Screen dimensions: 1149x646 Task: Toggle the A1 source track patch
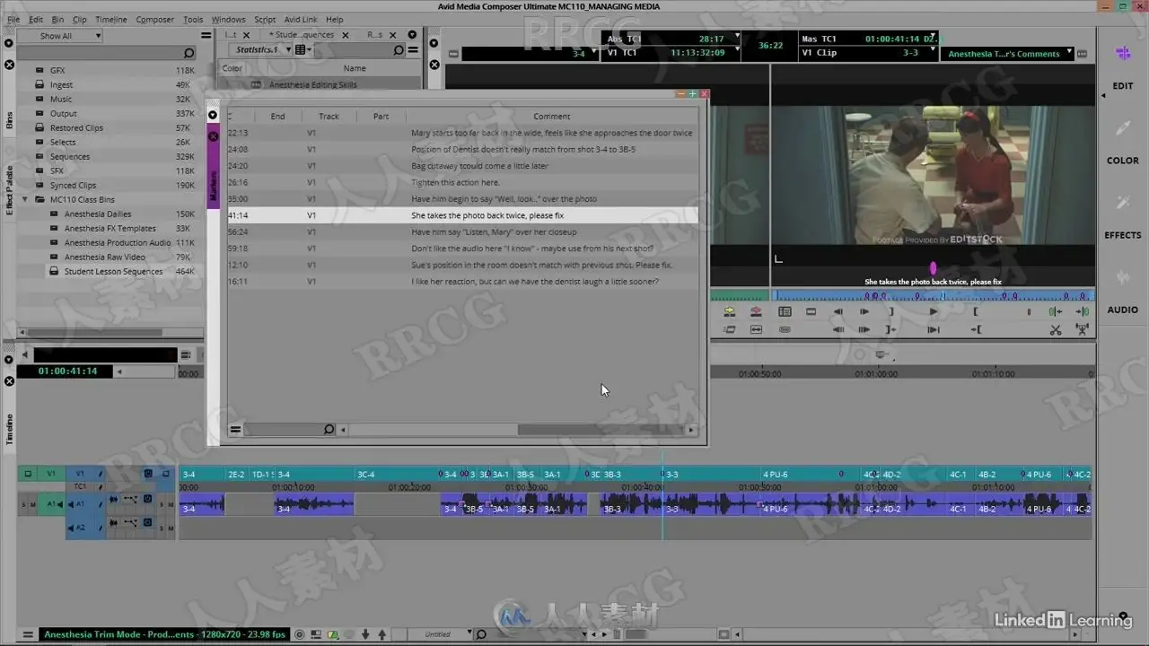[x=51, y=504]
